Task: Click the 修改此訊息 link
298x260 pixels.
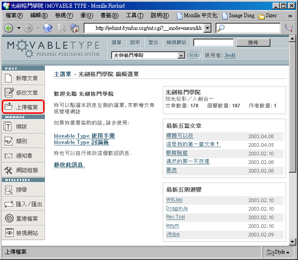Action: point(69,165)
